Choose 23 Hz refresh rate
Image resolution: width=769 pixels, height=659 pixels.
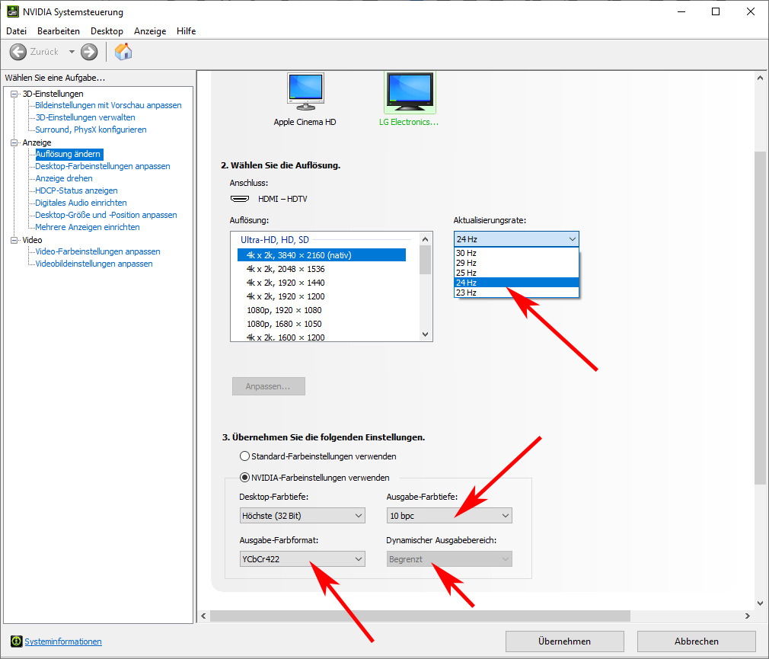[x=516, y=293]
